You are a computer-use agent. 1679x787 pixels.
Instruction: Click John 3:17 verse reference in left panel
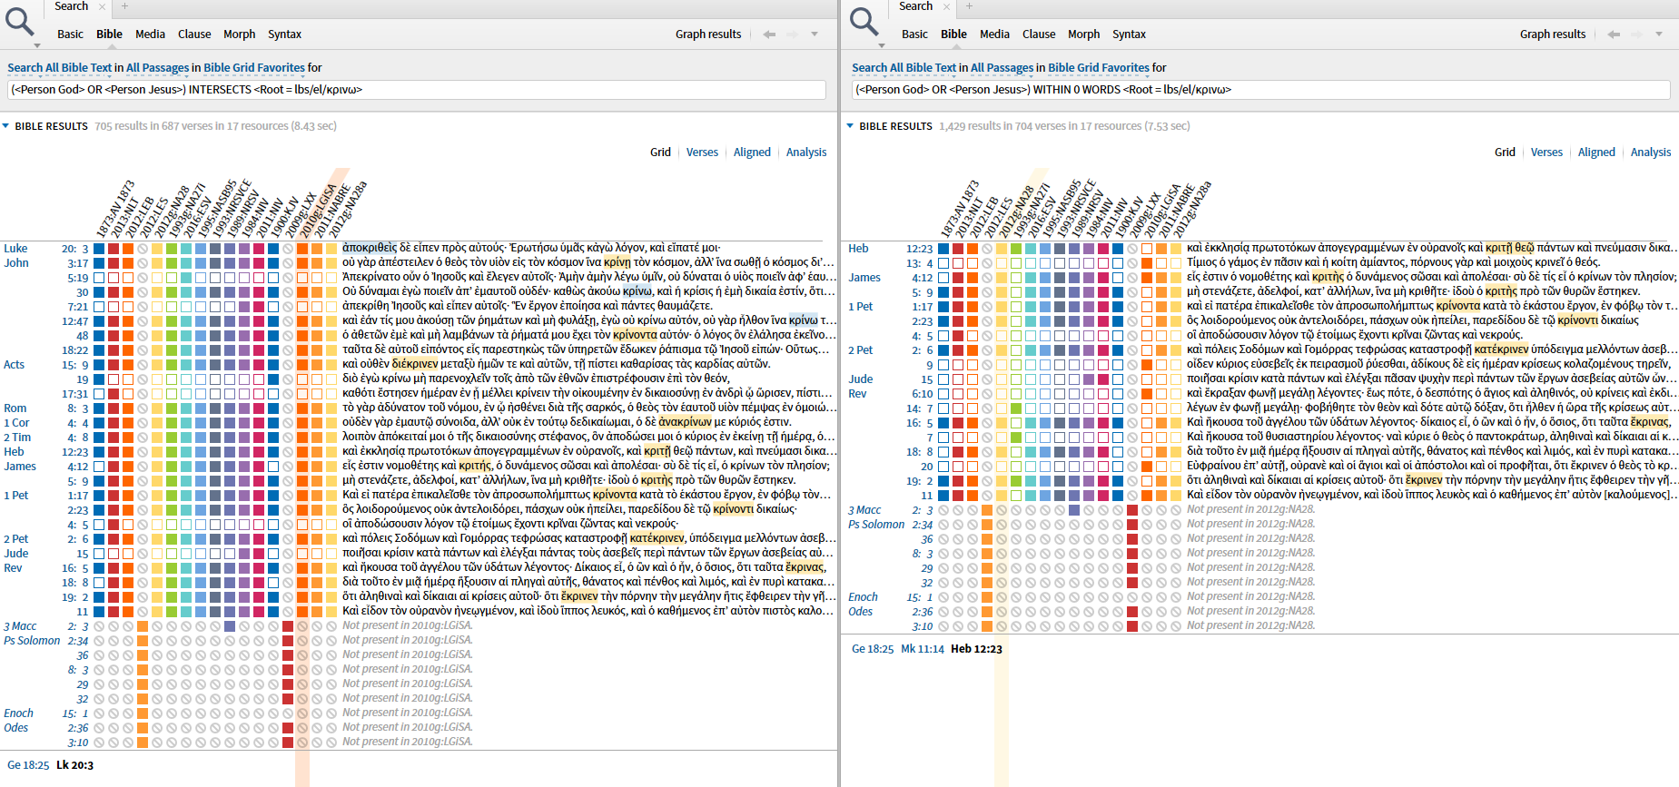tap(78, 263)
